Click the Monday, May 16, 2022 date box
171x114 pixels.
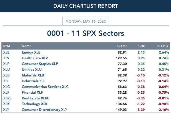coord(85,21)
